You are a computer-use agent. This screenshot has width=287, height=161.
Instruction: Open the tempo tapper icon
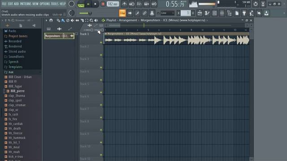coord(252,13)
